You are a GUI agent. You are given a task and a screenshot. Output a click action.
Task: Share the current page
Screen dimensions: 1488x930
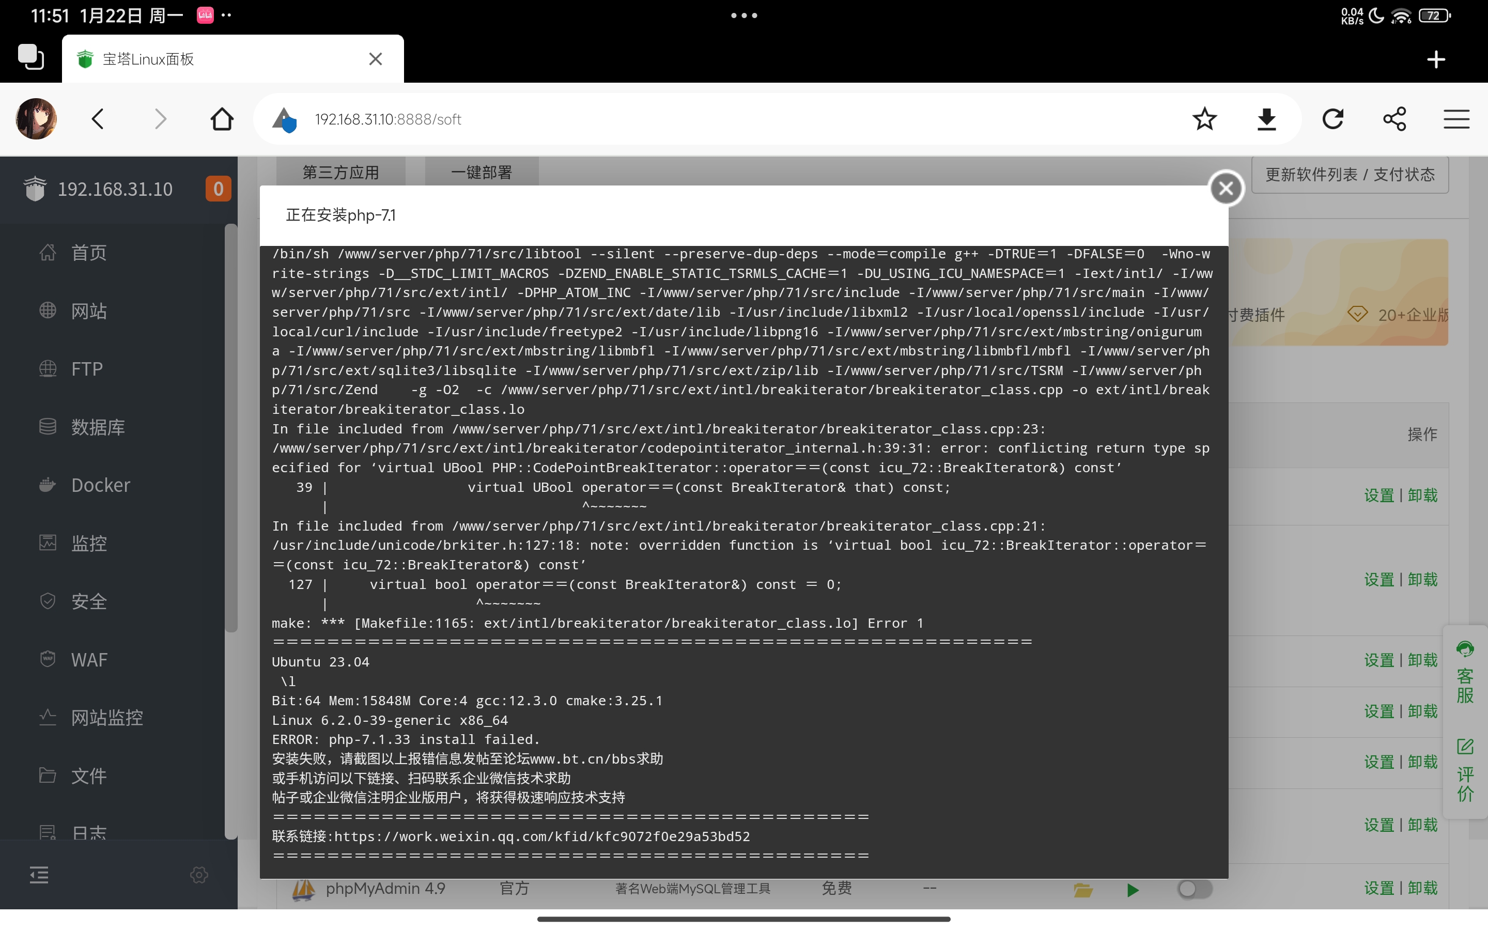point(1394,119)
